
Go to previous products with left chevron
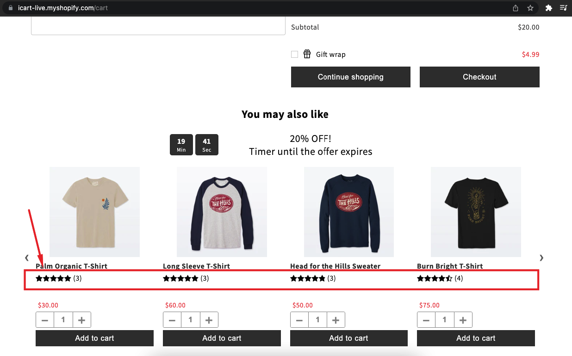tap(27, 258)
